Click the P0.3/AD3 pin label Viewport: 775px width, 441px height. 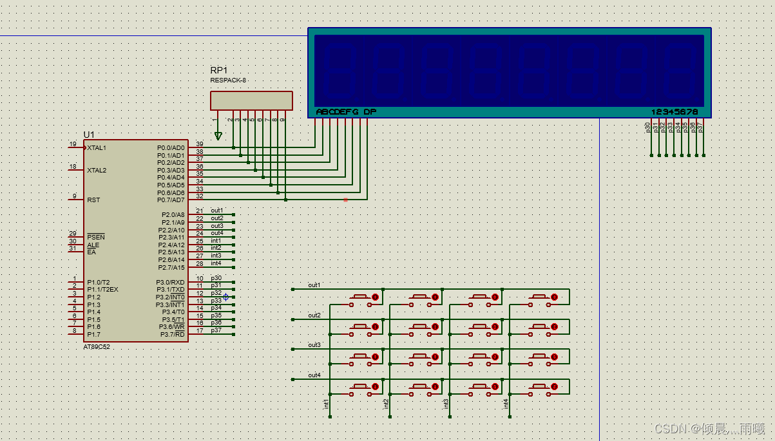[x=171, y=170]
